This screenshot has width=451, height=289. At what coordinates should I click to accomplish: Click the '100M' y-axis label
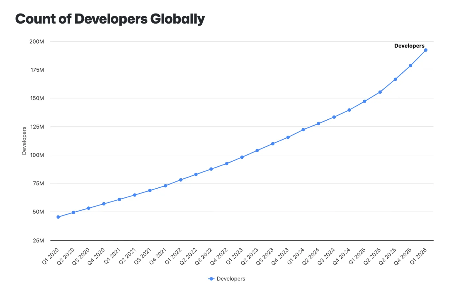click(37, 155)
